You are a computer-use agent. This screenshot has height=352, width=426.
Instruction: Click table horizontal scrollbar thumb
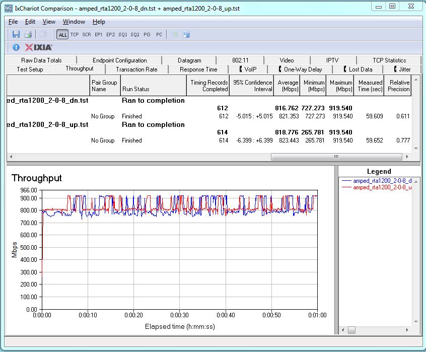(x=336, y=157)
